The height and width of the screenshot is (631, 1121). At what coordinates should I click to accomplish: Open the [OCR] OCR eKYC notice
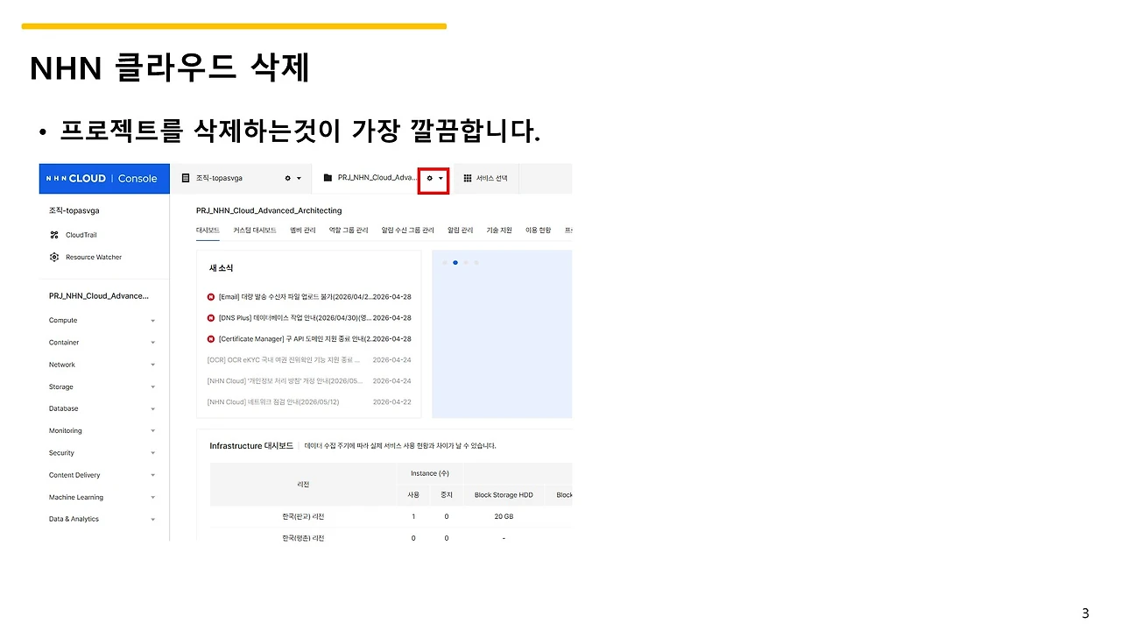click(x=284, y=359)
